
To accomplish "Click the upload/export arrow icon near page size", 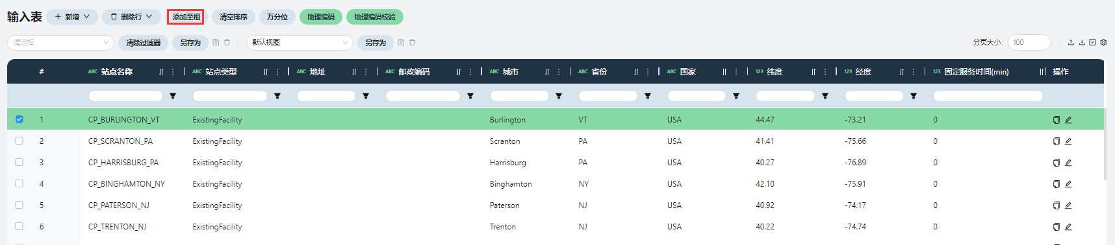I will tap(1071, 43).
